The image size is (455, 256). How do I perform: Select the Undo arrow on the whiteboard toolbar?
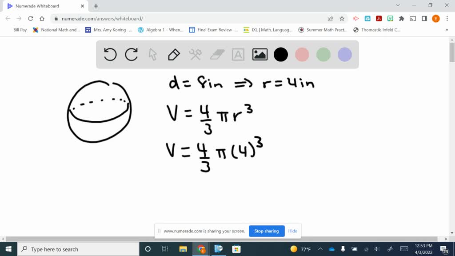click(110, 54)
